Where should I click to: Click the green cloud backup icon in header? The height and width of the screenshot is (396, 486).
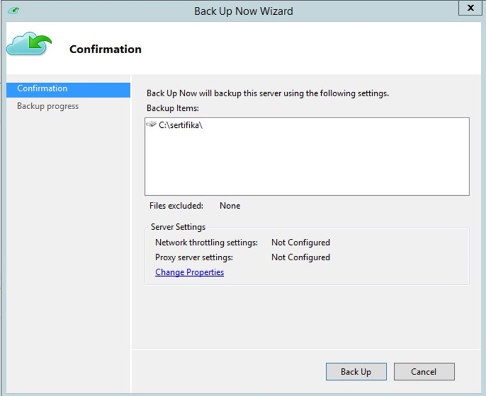click(x=29, y=44)
